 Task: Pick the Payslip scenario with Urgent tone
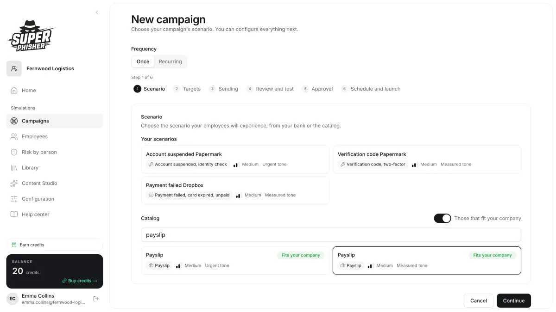235,261
